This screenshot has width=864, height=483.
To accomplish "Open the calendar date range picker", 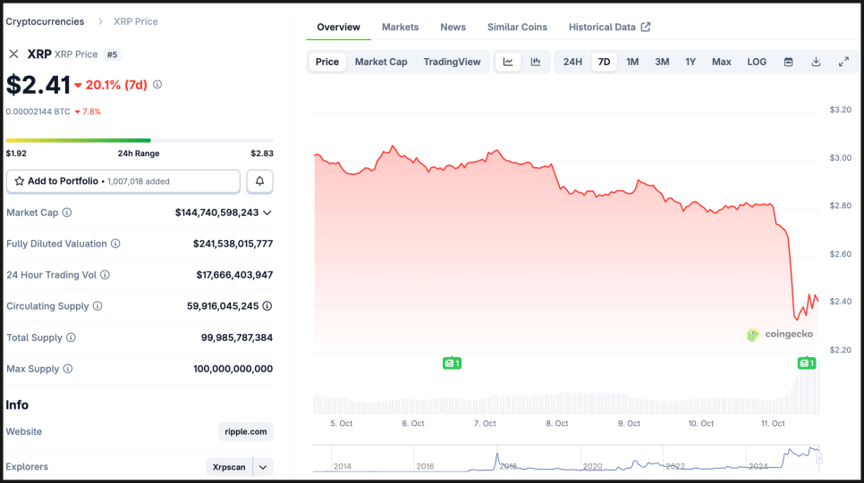I will click(x=788, y=62).
